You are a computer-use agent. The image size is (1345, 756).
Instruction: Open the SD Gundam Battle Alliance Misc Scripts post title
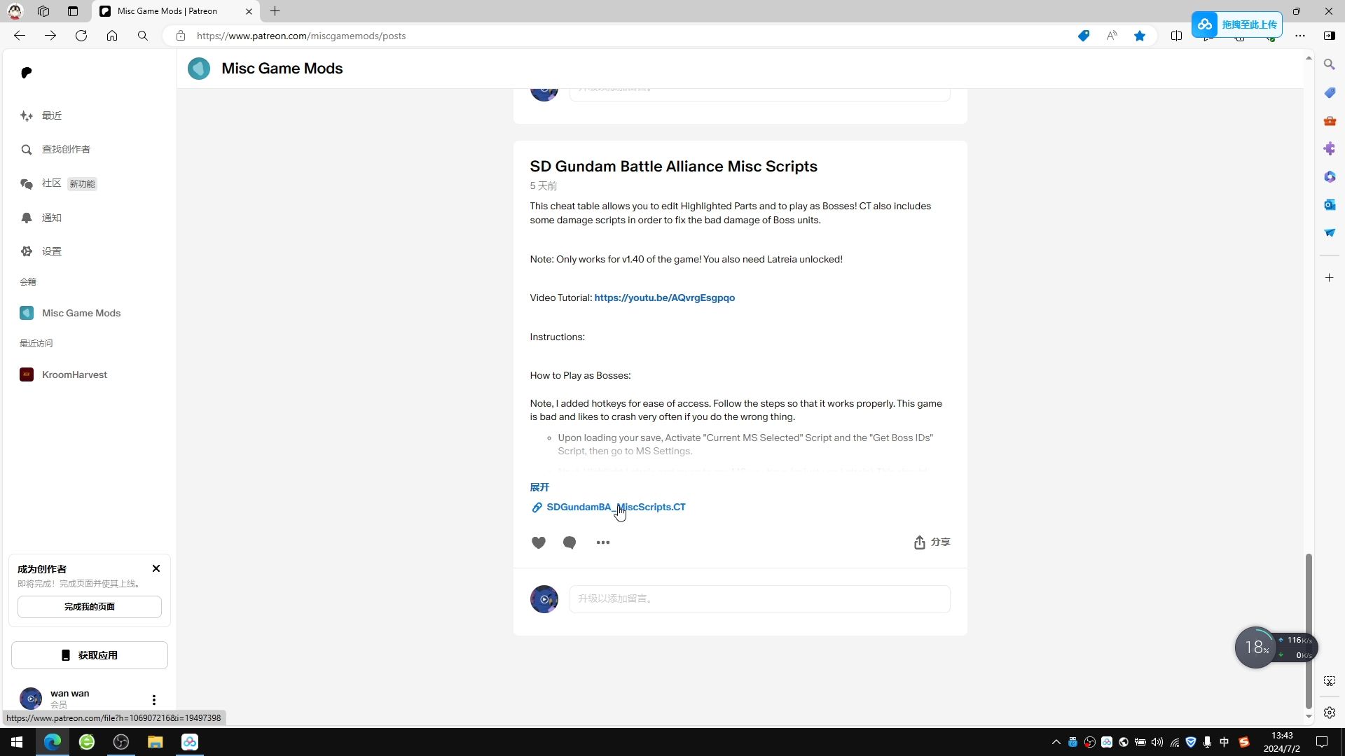673,167
